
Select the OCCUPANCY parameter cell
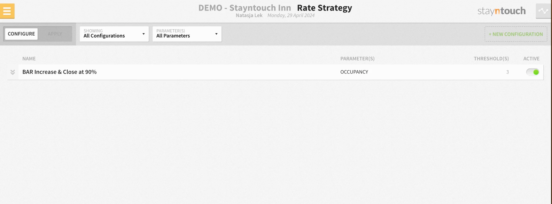pyautogui.click(x=354, y=72)
